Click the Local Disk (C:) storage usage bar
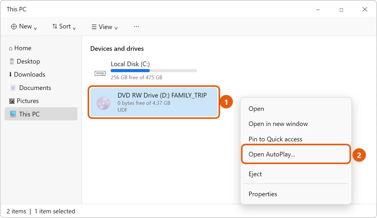This screenshot has height=218, width=377. pos(154,71)
